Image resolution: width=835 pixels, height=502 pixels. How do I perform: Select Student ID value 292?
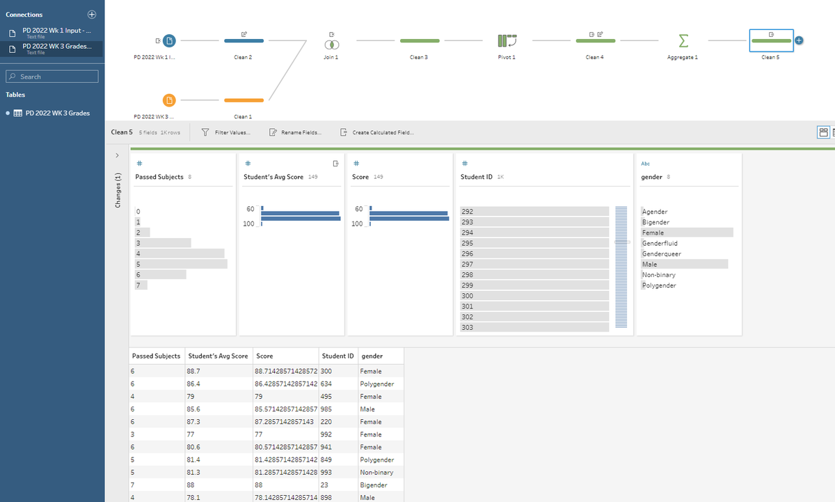[x=534, y=211]
